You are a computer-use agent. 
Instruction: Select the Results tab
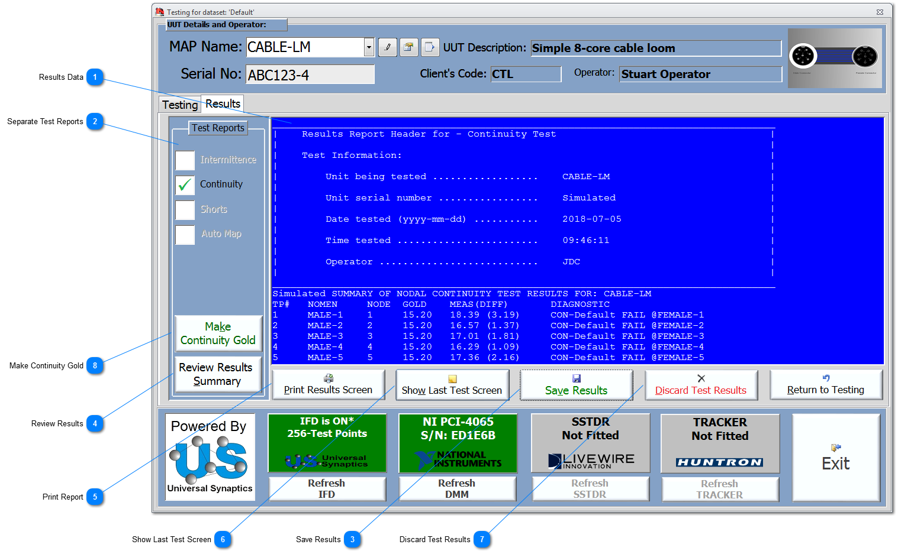coord(223,103)
